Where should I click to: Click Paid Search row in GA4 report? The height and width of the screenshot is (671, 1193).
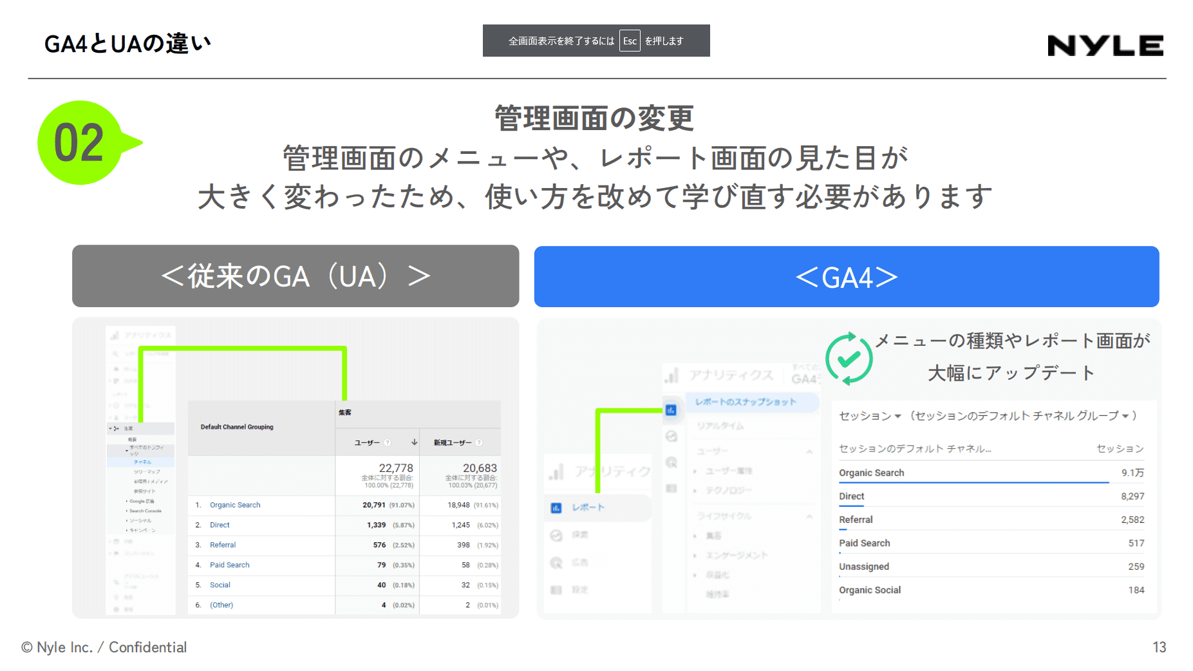(x=991, y=543)
